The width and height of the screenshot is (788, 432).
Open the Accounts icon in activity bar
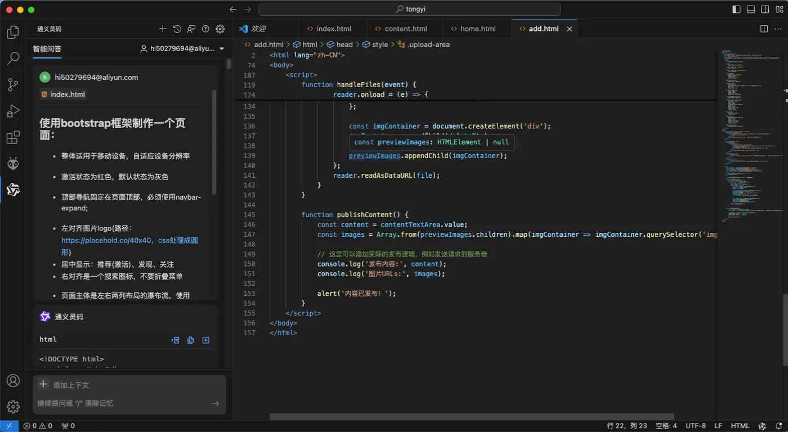point(13,381)
